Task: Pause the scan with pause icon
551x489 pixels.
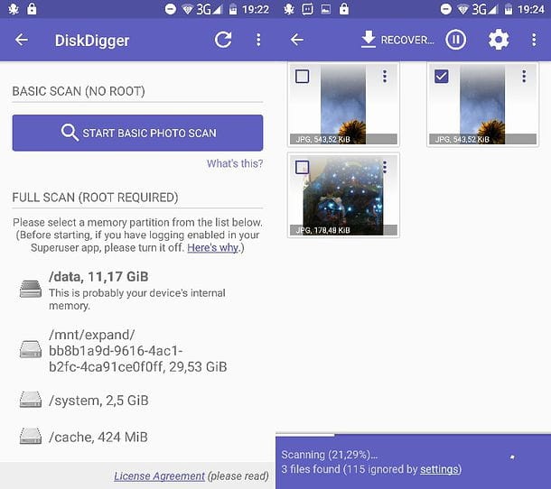Action: tap(456, 40)
